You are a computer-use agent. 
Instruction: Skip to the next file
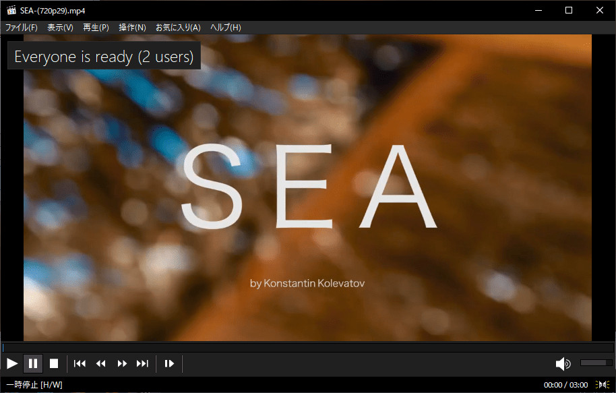(x=142, y=363)
